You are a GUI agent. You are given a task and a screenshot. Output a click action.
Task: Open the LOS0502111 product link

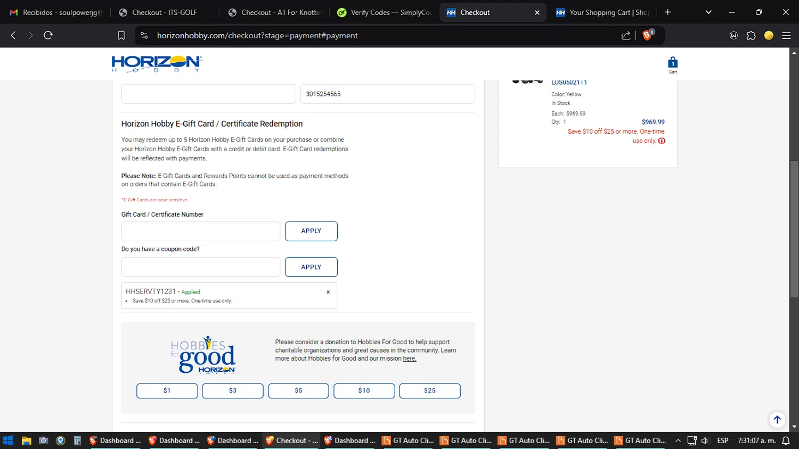(x=569, y=83)
